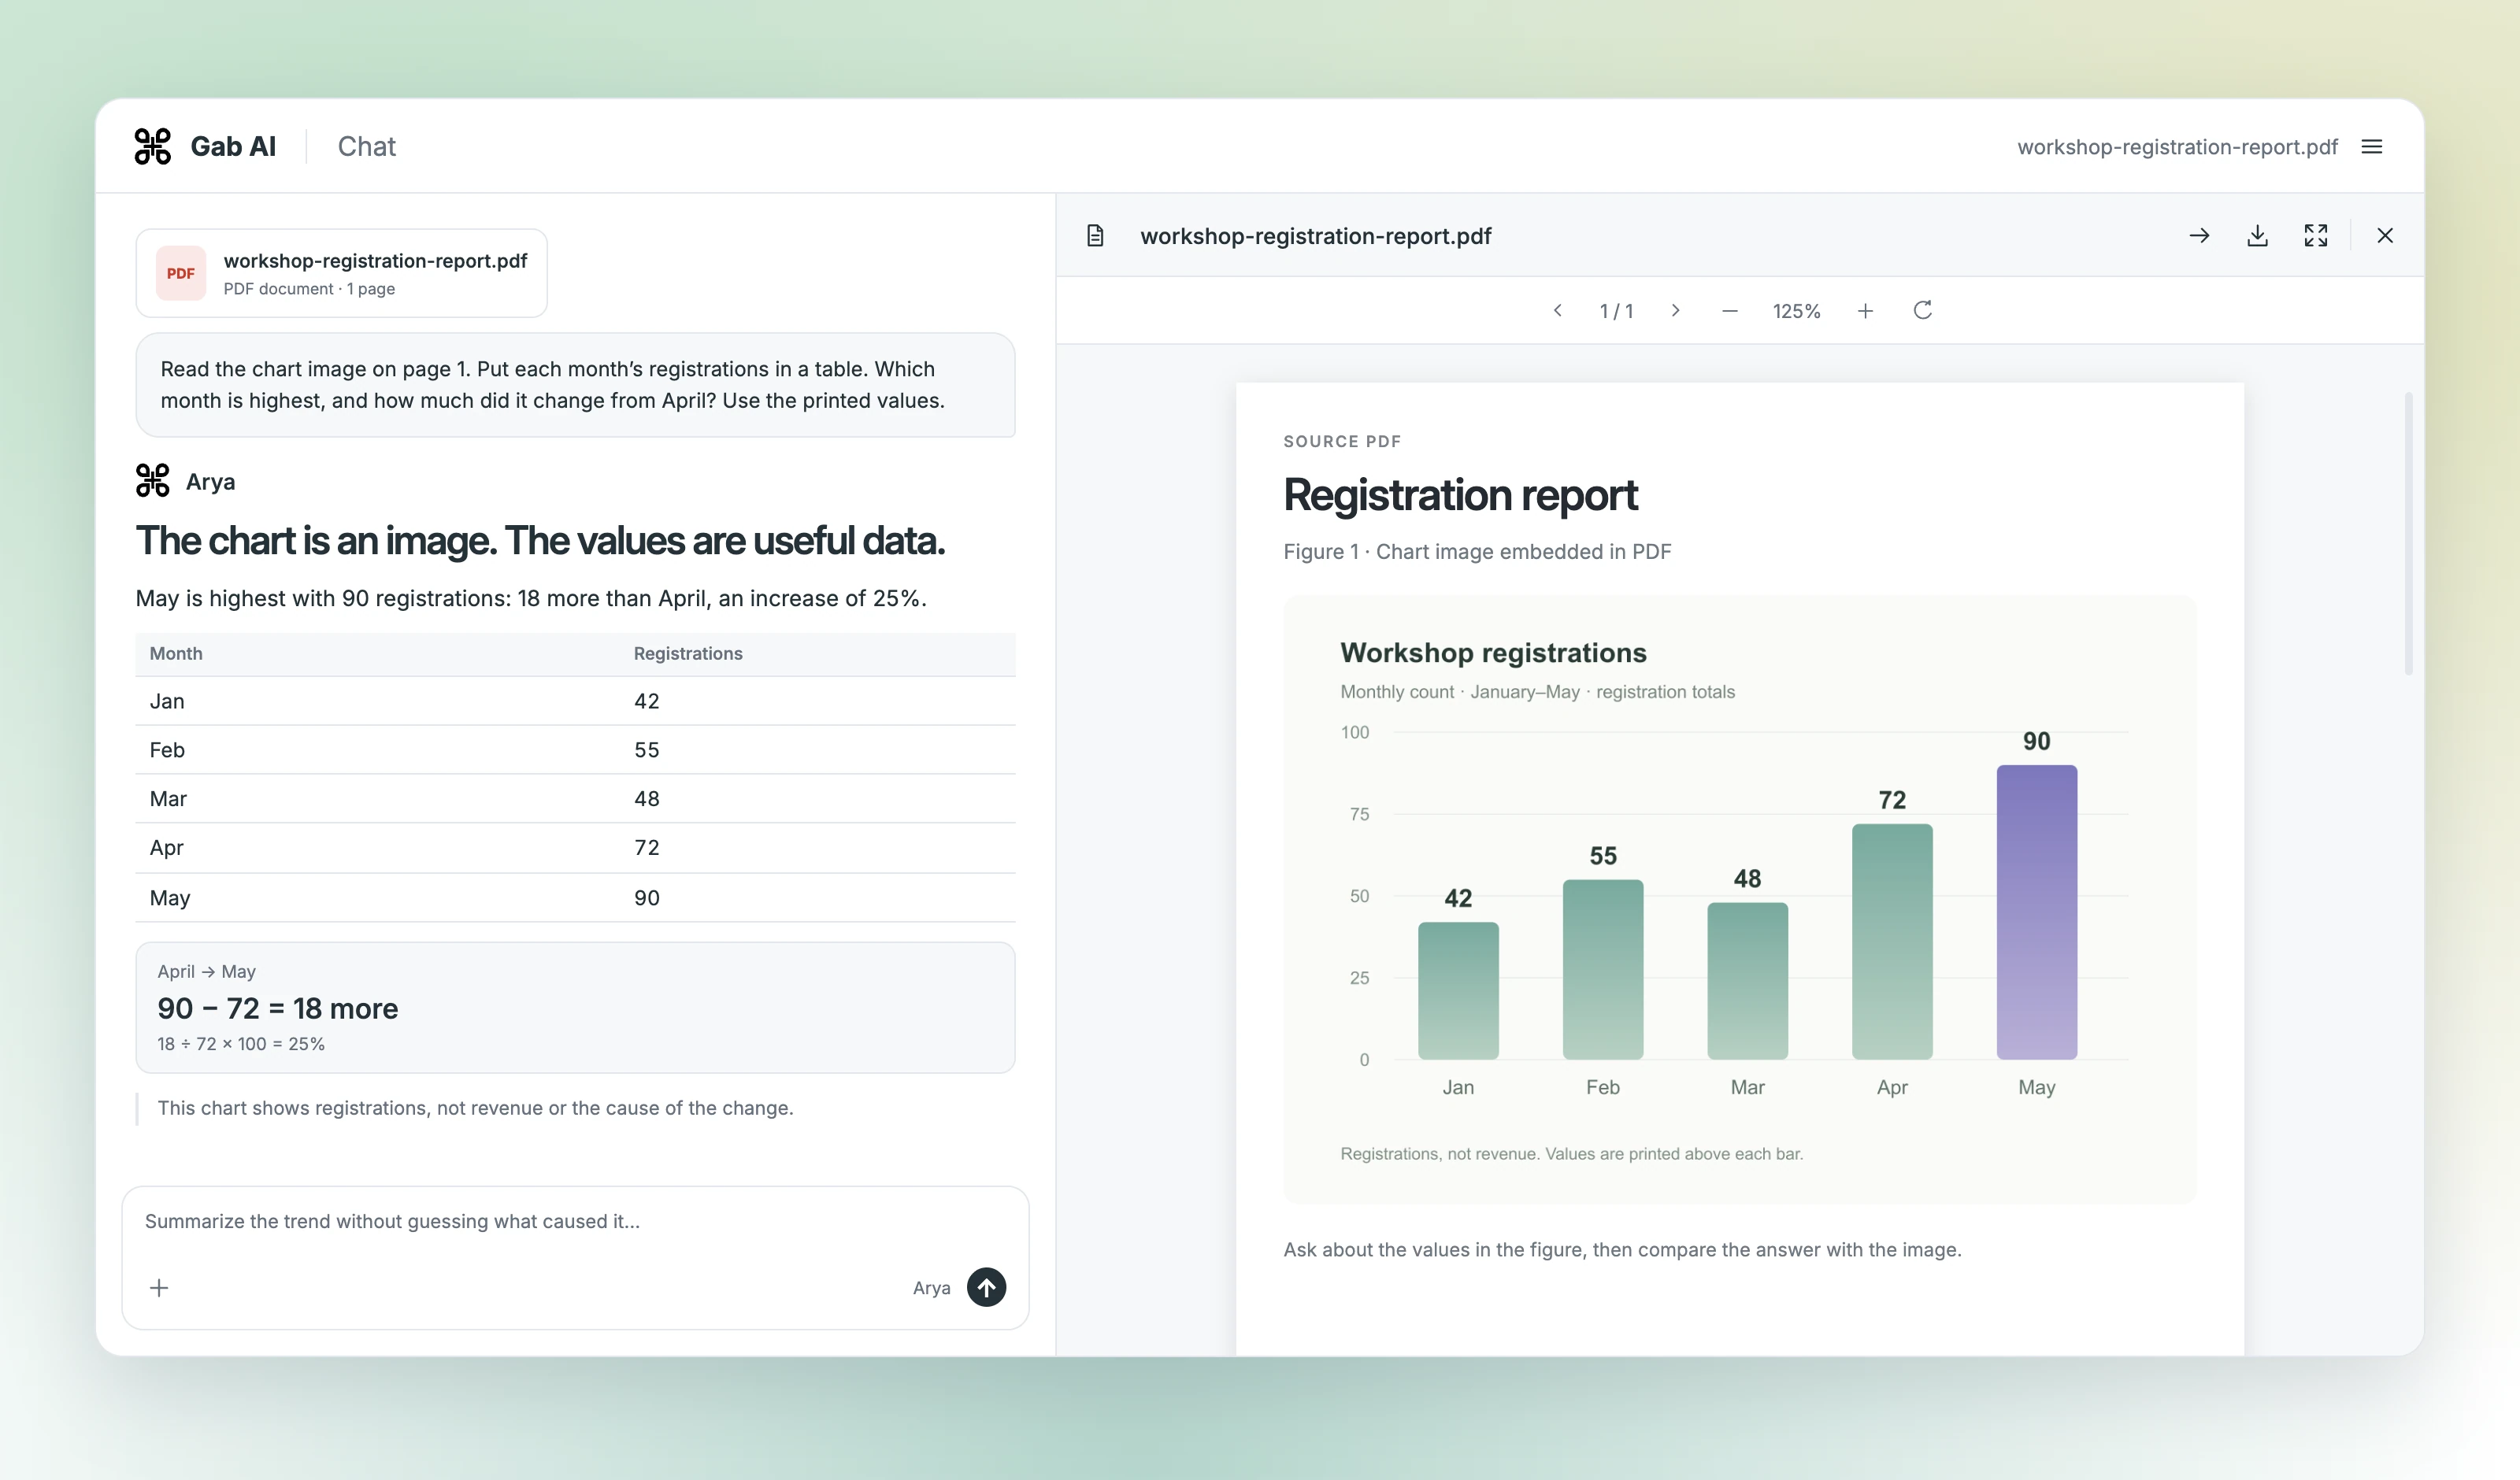The image size is (2520, 1480).
Task: Open the hamburger menu in header
Action: 2371,147
